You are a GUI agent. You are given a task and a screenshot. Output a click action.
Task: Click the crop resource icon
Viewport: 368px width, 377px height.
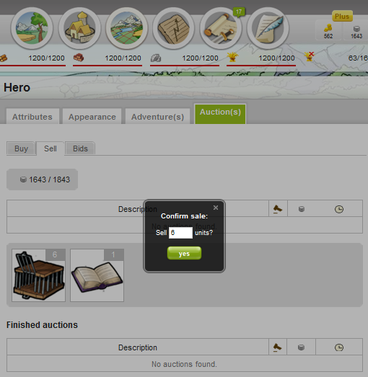[232, 58]
